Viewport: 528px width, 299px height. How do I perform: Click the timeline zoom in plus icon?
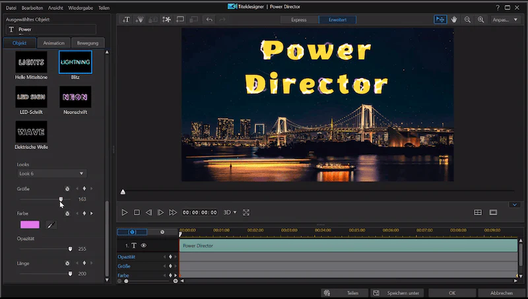pos(176,281)
